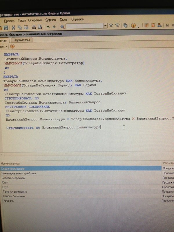Open the Calendar toolbar icon
Viewport: 174px width, 232px height.
153,26
